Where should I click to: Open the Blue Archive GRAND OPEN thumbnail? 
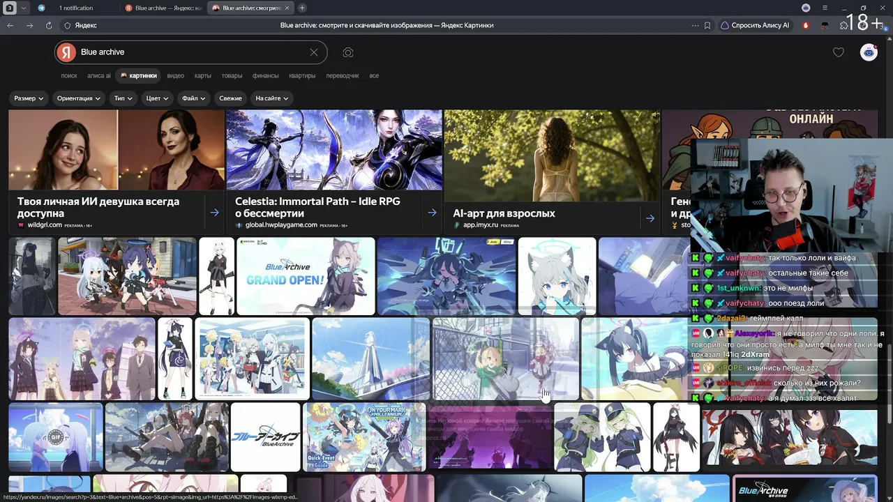point(306,276)
